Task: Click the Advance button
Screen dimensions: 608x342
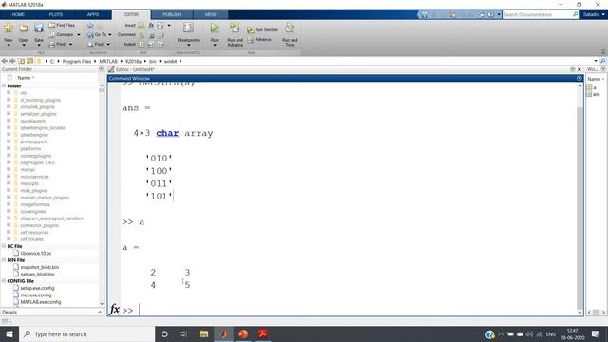Action: pos(259,40)
